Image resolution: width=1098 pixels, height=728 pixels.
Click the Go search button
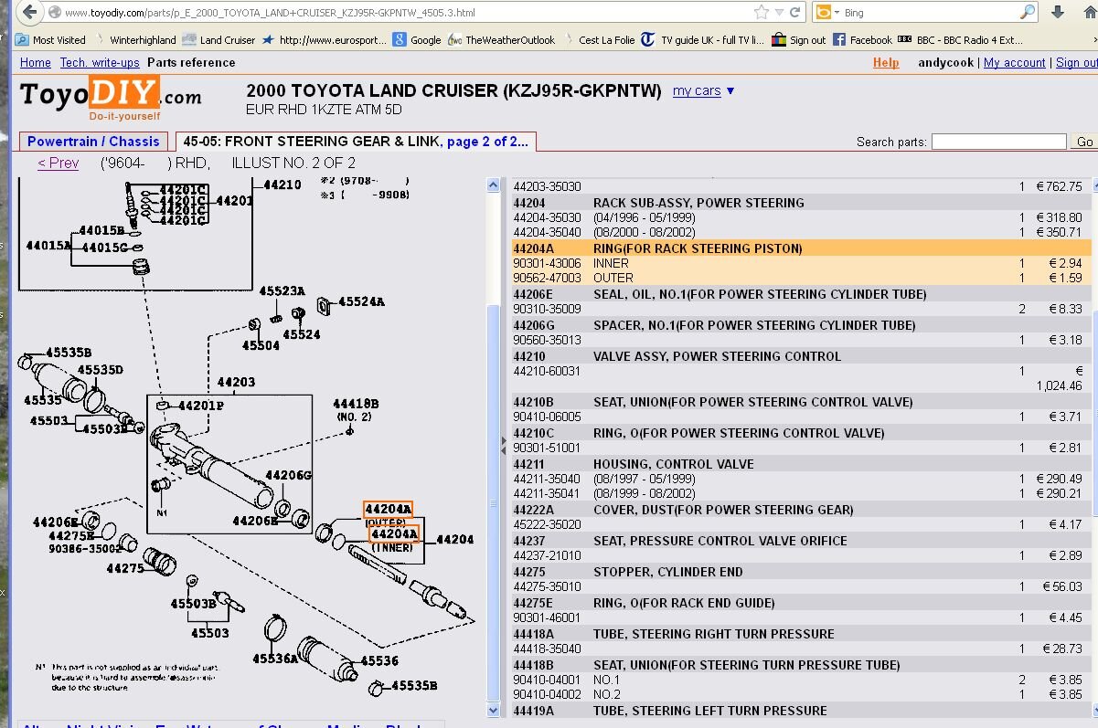1084,142
